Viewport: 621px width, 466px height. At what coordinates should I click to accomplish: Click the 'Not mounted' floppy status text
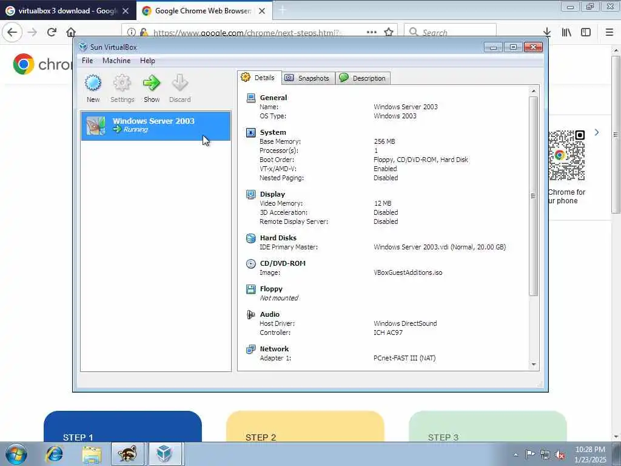tap(279, 298)
